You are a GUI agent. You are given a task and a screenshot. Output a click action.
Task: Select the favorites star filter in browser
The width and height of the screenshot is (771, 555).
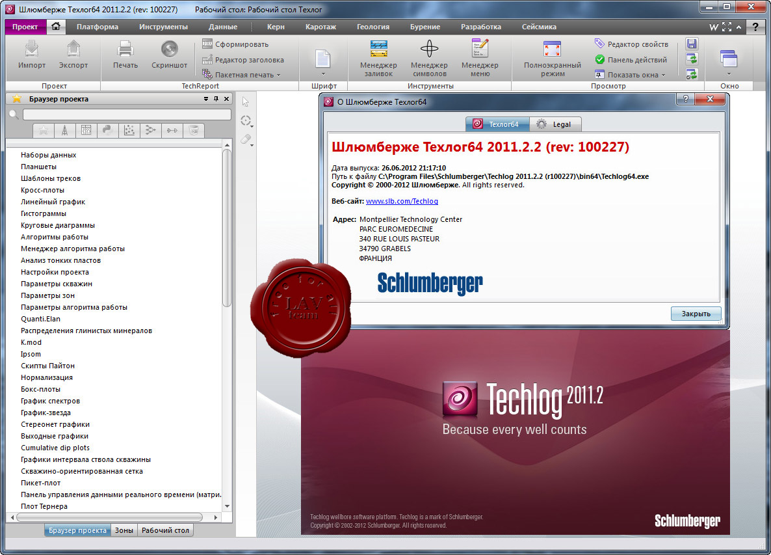click(x=44, y=130)
